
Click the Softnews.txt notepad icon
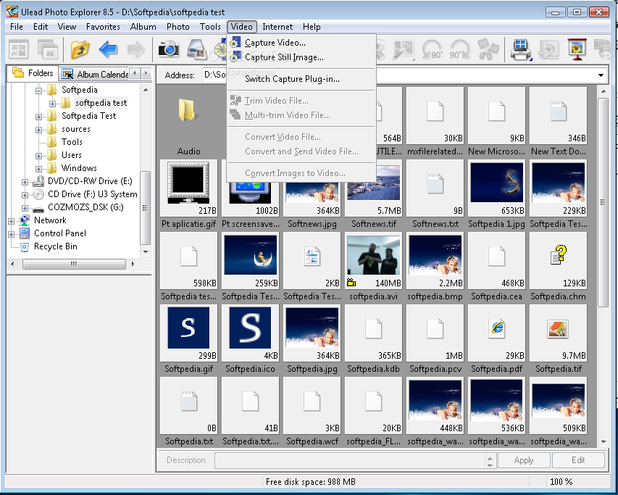point(435,183)
